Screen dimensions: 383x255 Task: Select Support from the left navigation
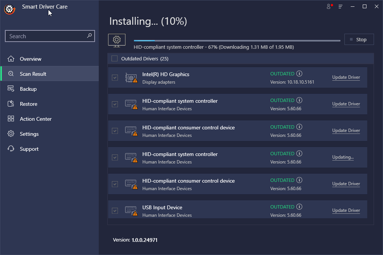tap(29, 148)
